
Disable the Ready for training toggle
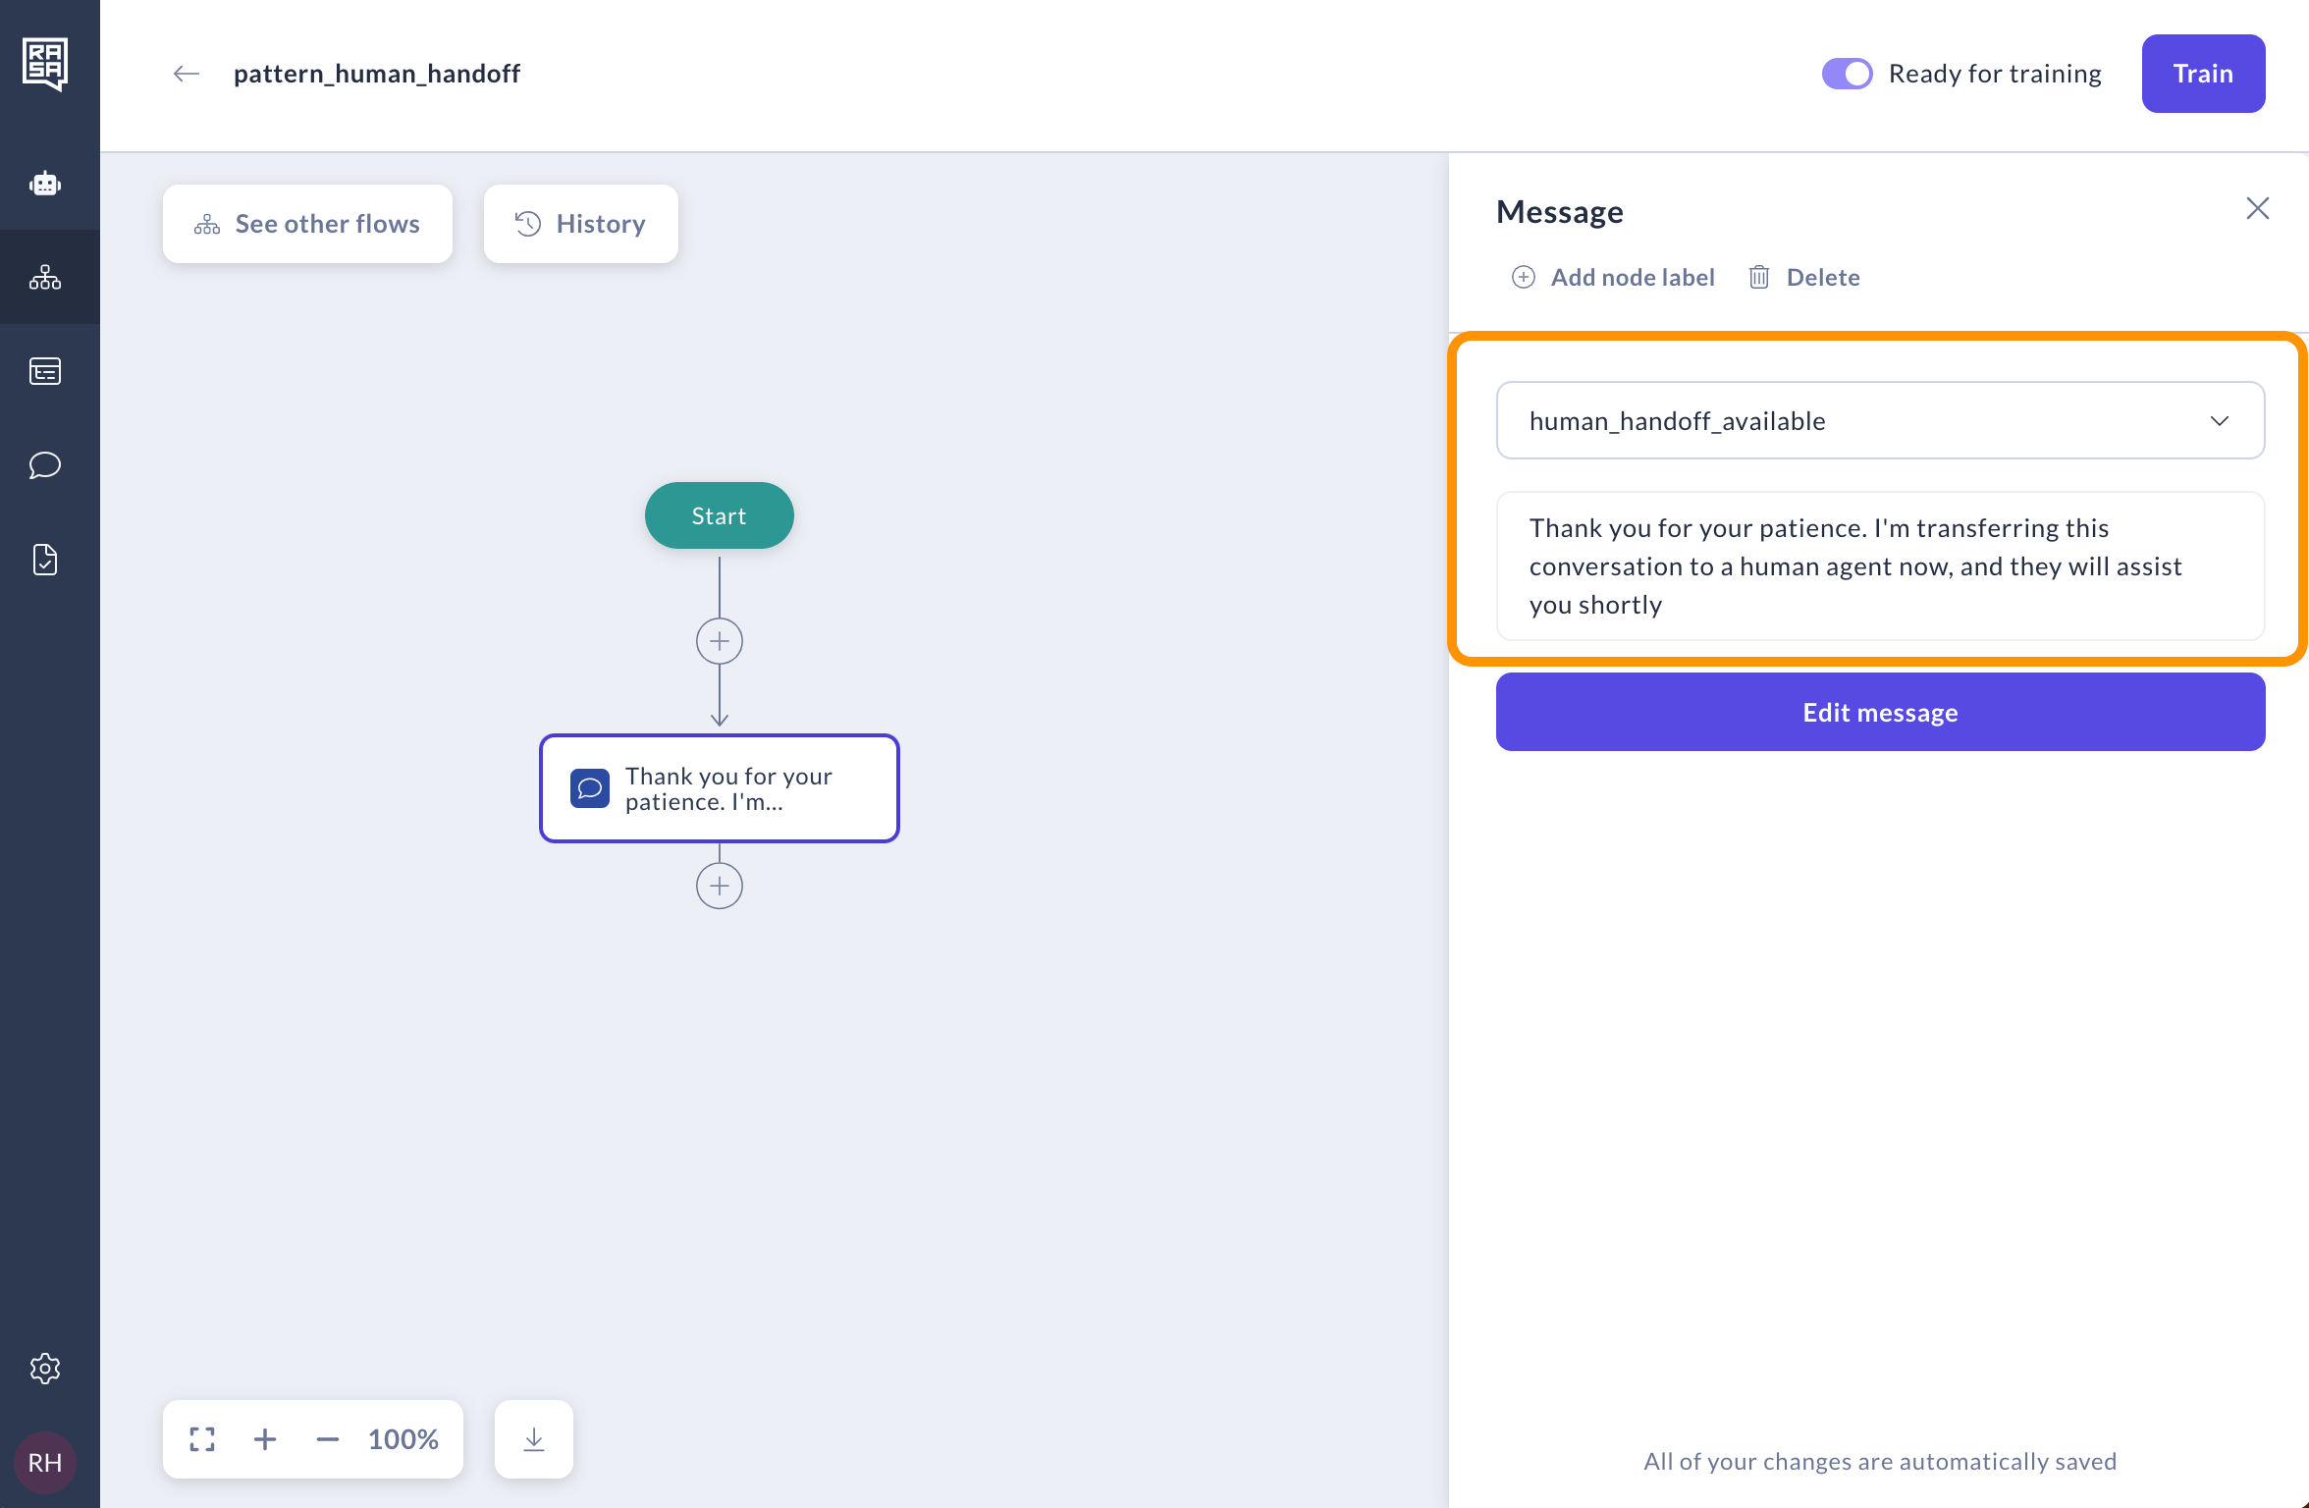(1848, 73)
